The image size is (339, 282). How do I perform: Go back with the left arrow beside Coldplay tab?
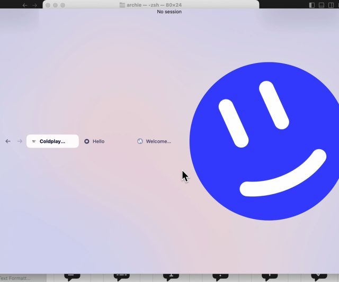[8, 141]
